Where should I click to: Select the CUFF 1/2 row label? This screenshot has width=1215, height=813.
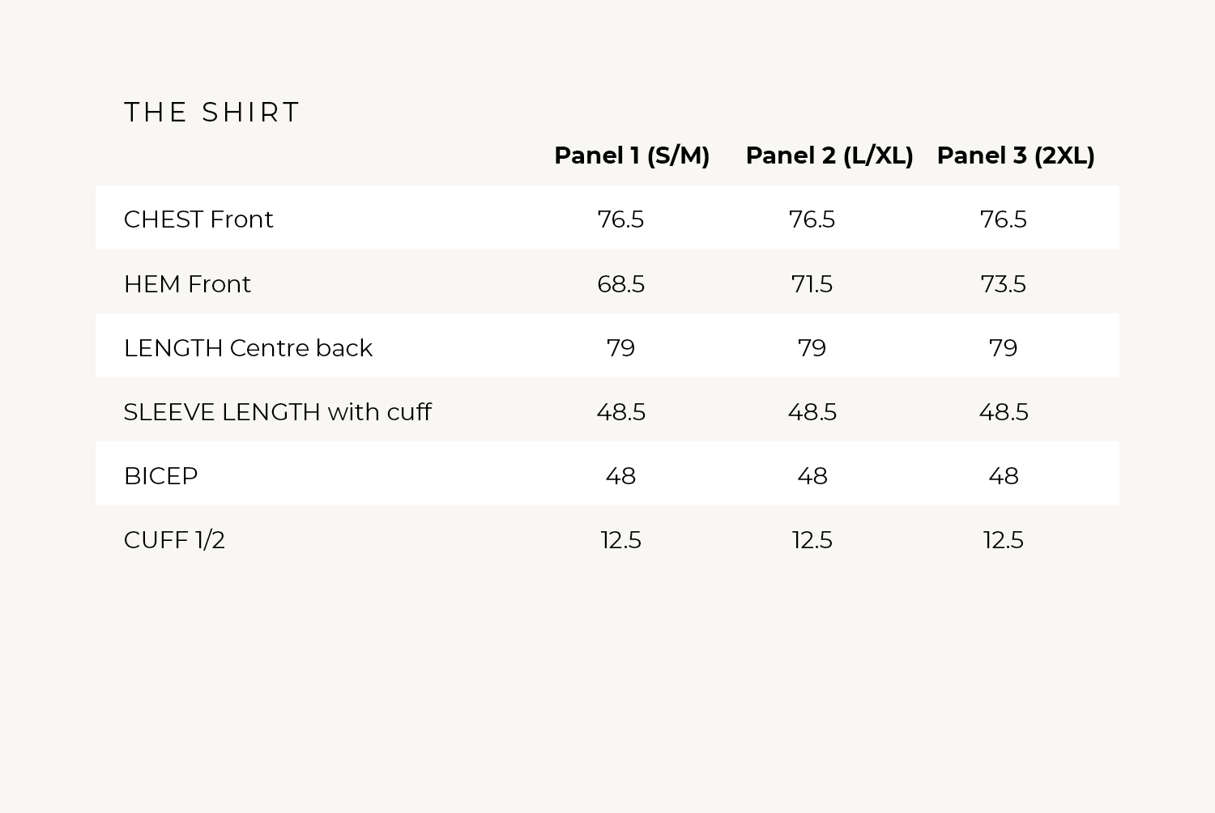174,540
